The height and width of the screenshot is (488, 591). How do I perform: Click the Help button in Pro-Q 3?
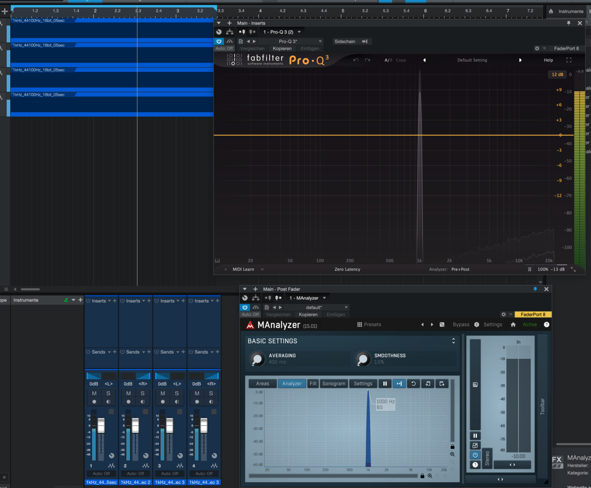(x=548, y=60)
